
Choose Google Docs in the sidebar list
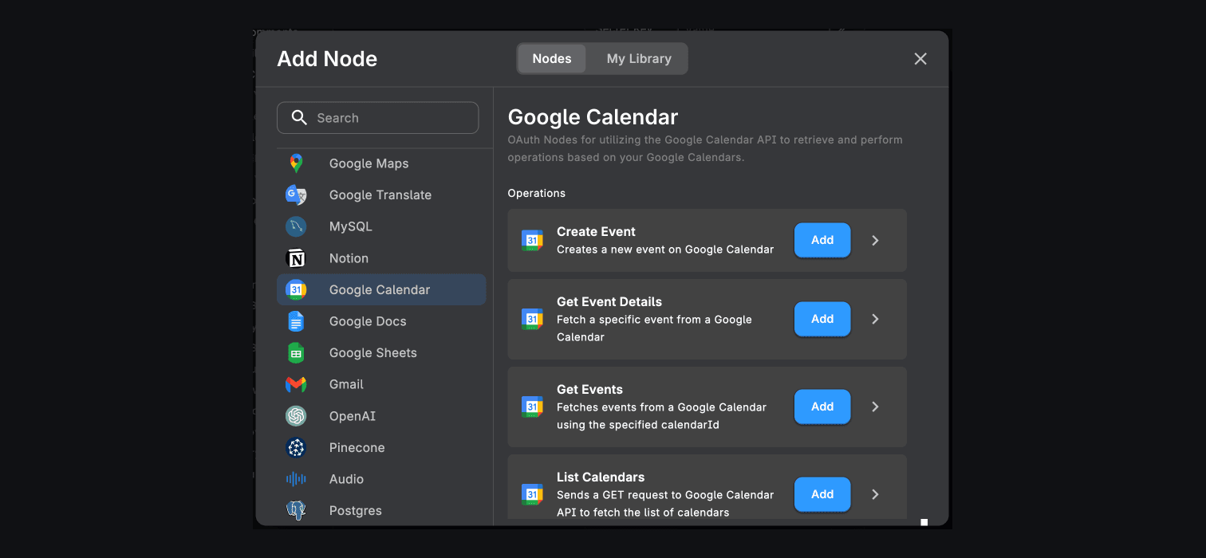368,321
